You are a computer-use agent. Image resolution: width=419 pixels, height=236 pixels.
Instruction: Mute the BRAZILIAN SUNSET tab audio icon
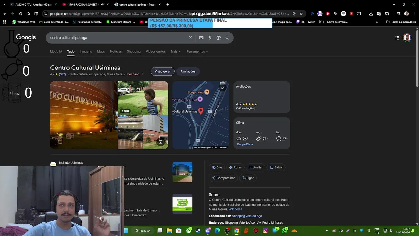(x=102, y=5)
